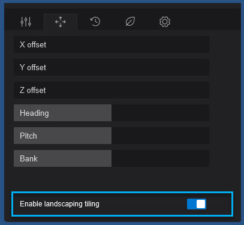The width and height of the screenshot is (244, 225).
Task: Open the gear settings tab
Action: (165, 22)
